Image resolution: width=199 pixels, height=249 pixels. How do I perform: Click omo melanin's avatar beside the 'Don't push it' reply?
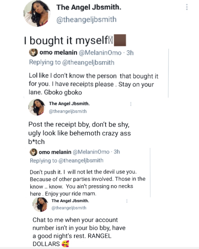[33, 152]
